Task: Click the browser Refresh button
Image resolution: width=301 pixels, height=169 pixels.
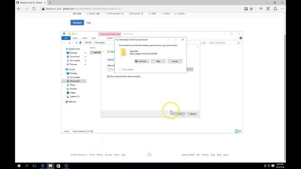Action: [x=34, y=9]
